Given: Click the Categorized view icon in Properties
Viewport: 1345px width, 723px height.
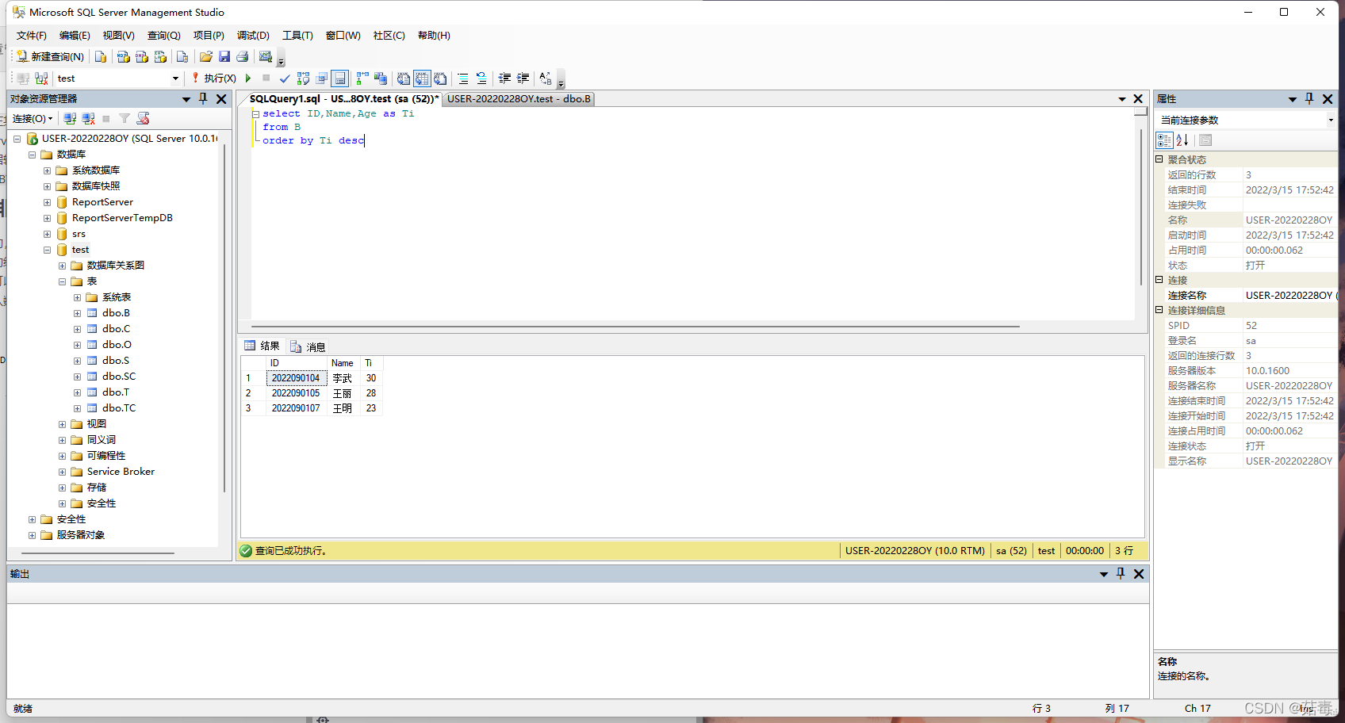Looking at the screenshot, I should click(1164, 140).
